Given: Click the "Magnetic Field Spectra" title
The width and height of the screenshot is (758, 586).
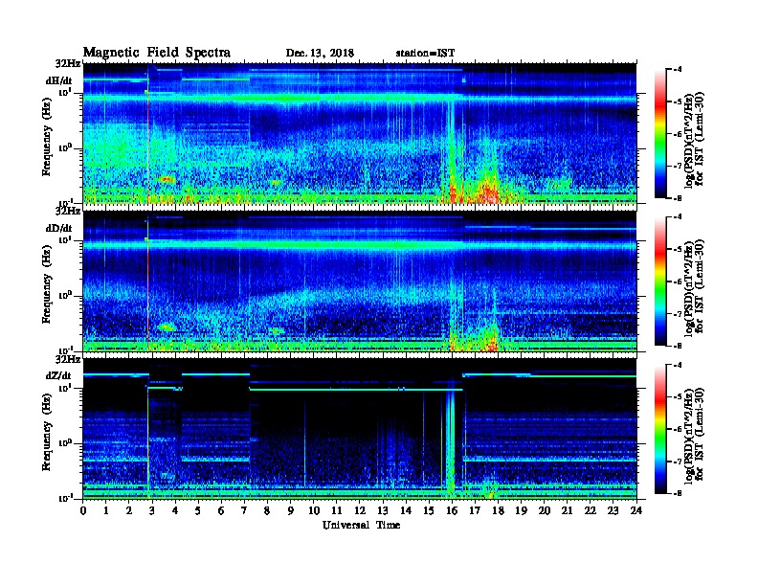Looking at the screenshot, I should click(157, 53).
